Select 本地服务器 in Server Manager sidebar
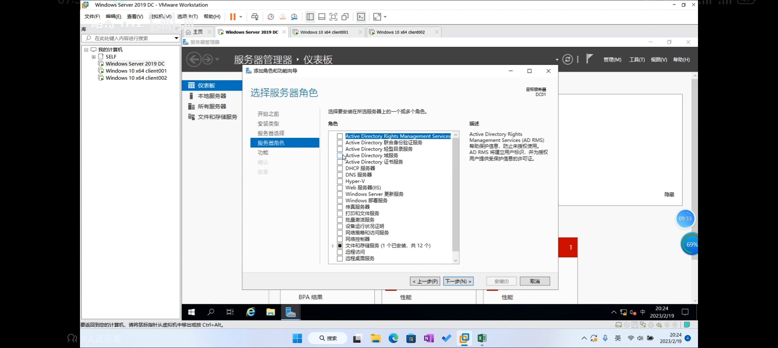The width and height of the screenshot is (778, 348). click(x=212, y=96)
